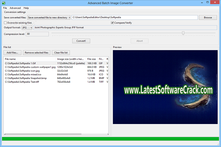Select the Softpedia Snapshot.bmp file row
221x147 pixels.
[x=56, y=78]
